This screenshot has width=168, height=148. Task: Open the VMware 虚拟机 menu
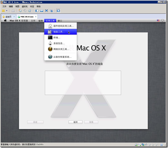click(x=25, y=6)
